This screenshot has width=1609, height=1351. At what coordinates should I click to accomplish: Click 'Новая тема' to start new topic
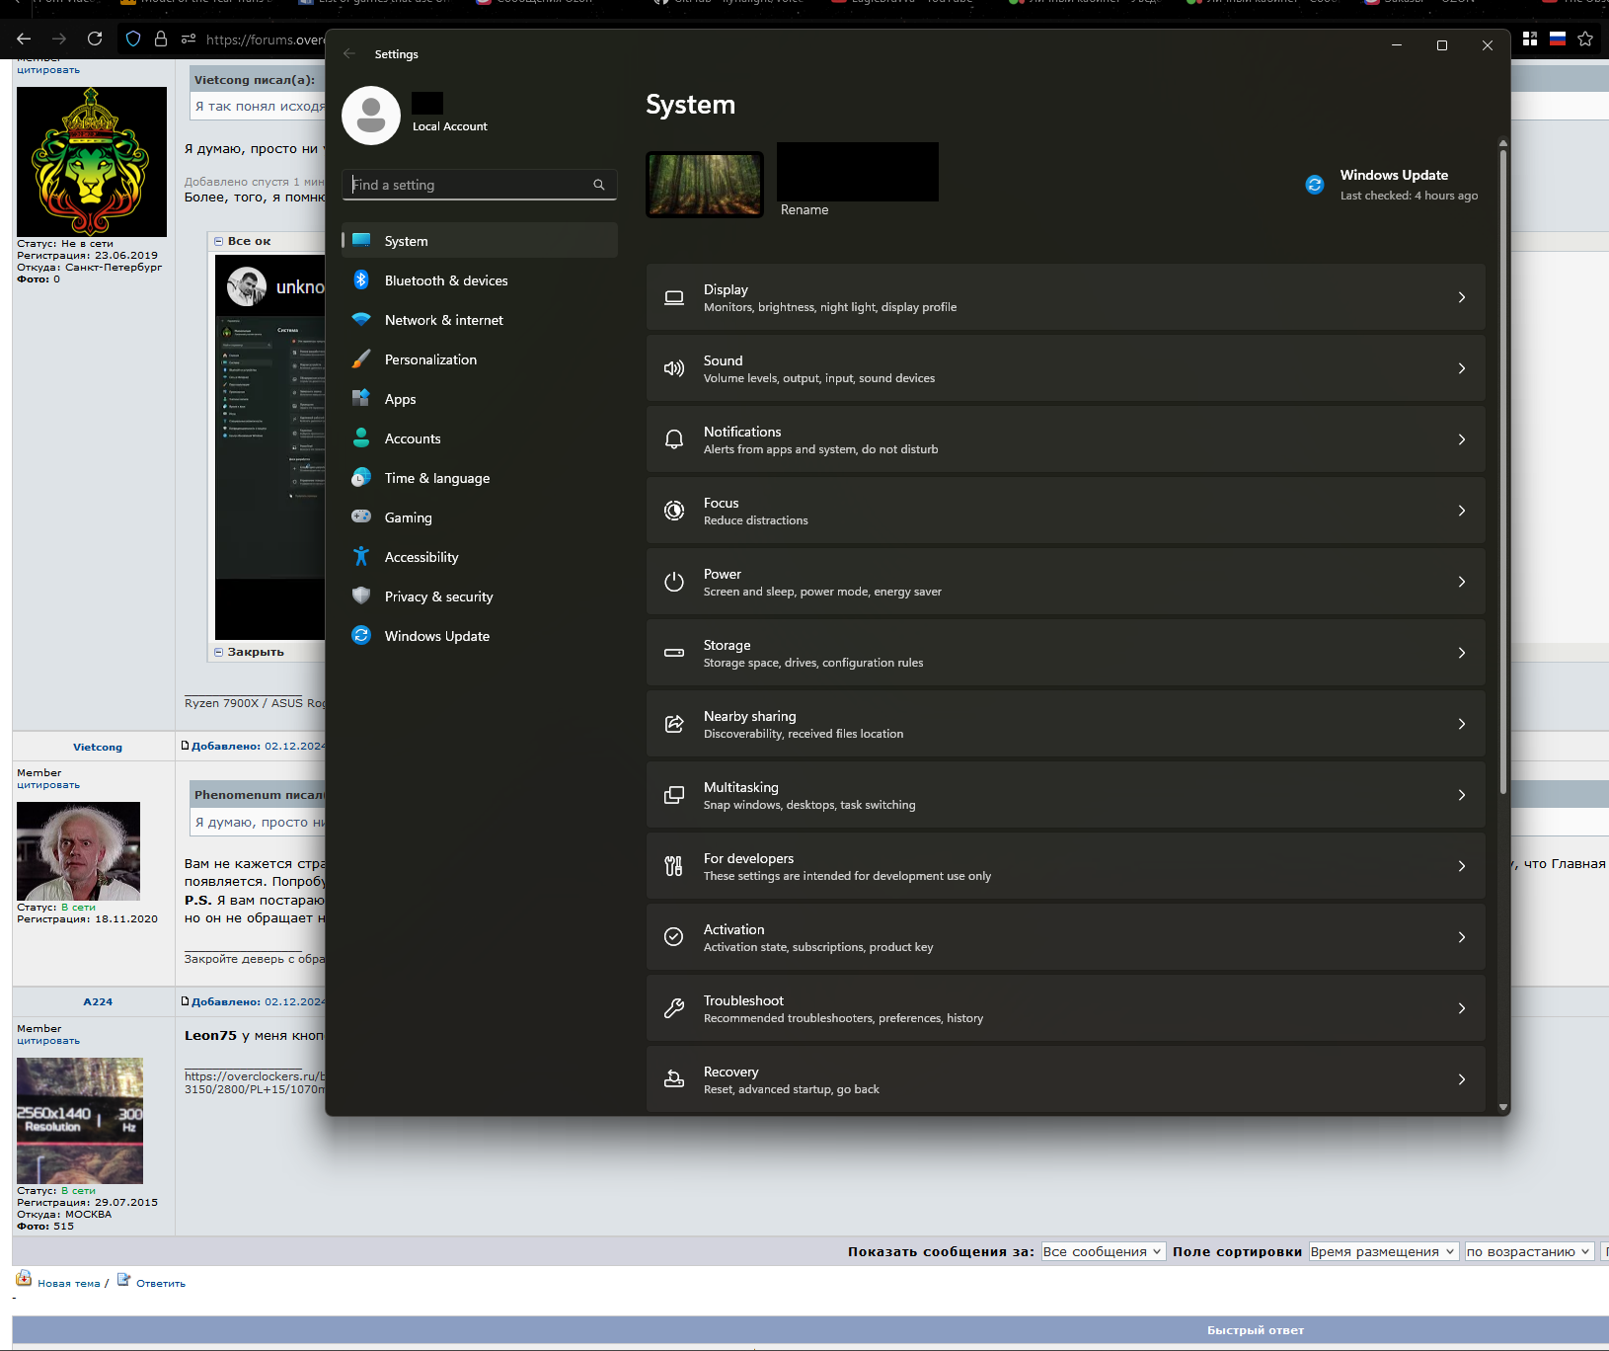tap(69, 1283)
